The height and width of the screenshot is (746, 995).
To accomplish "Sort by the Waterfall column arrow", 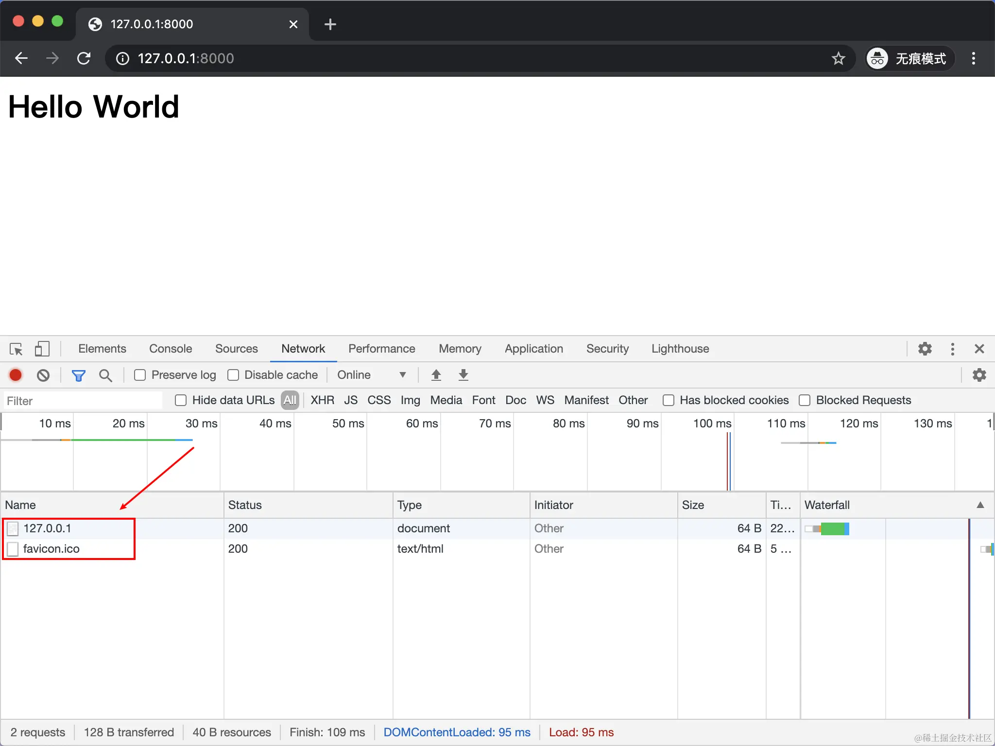I will pyautogui.click(x=980, y=505).
